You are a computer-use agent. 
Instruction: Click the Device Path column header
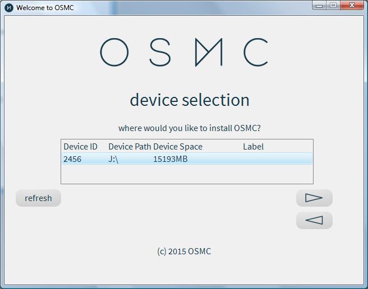pos(130,147)
